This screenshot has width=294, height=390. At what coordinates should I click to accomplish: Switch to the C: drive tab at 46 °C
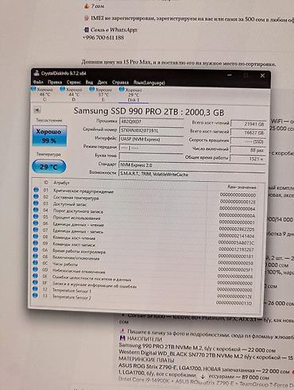tap(42, 95)
